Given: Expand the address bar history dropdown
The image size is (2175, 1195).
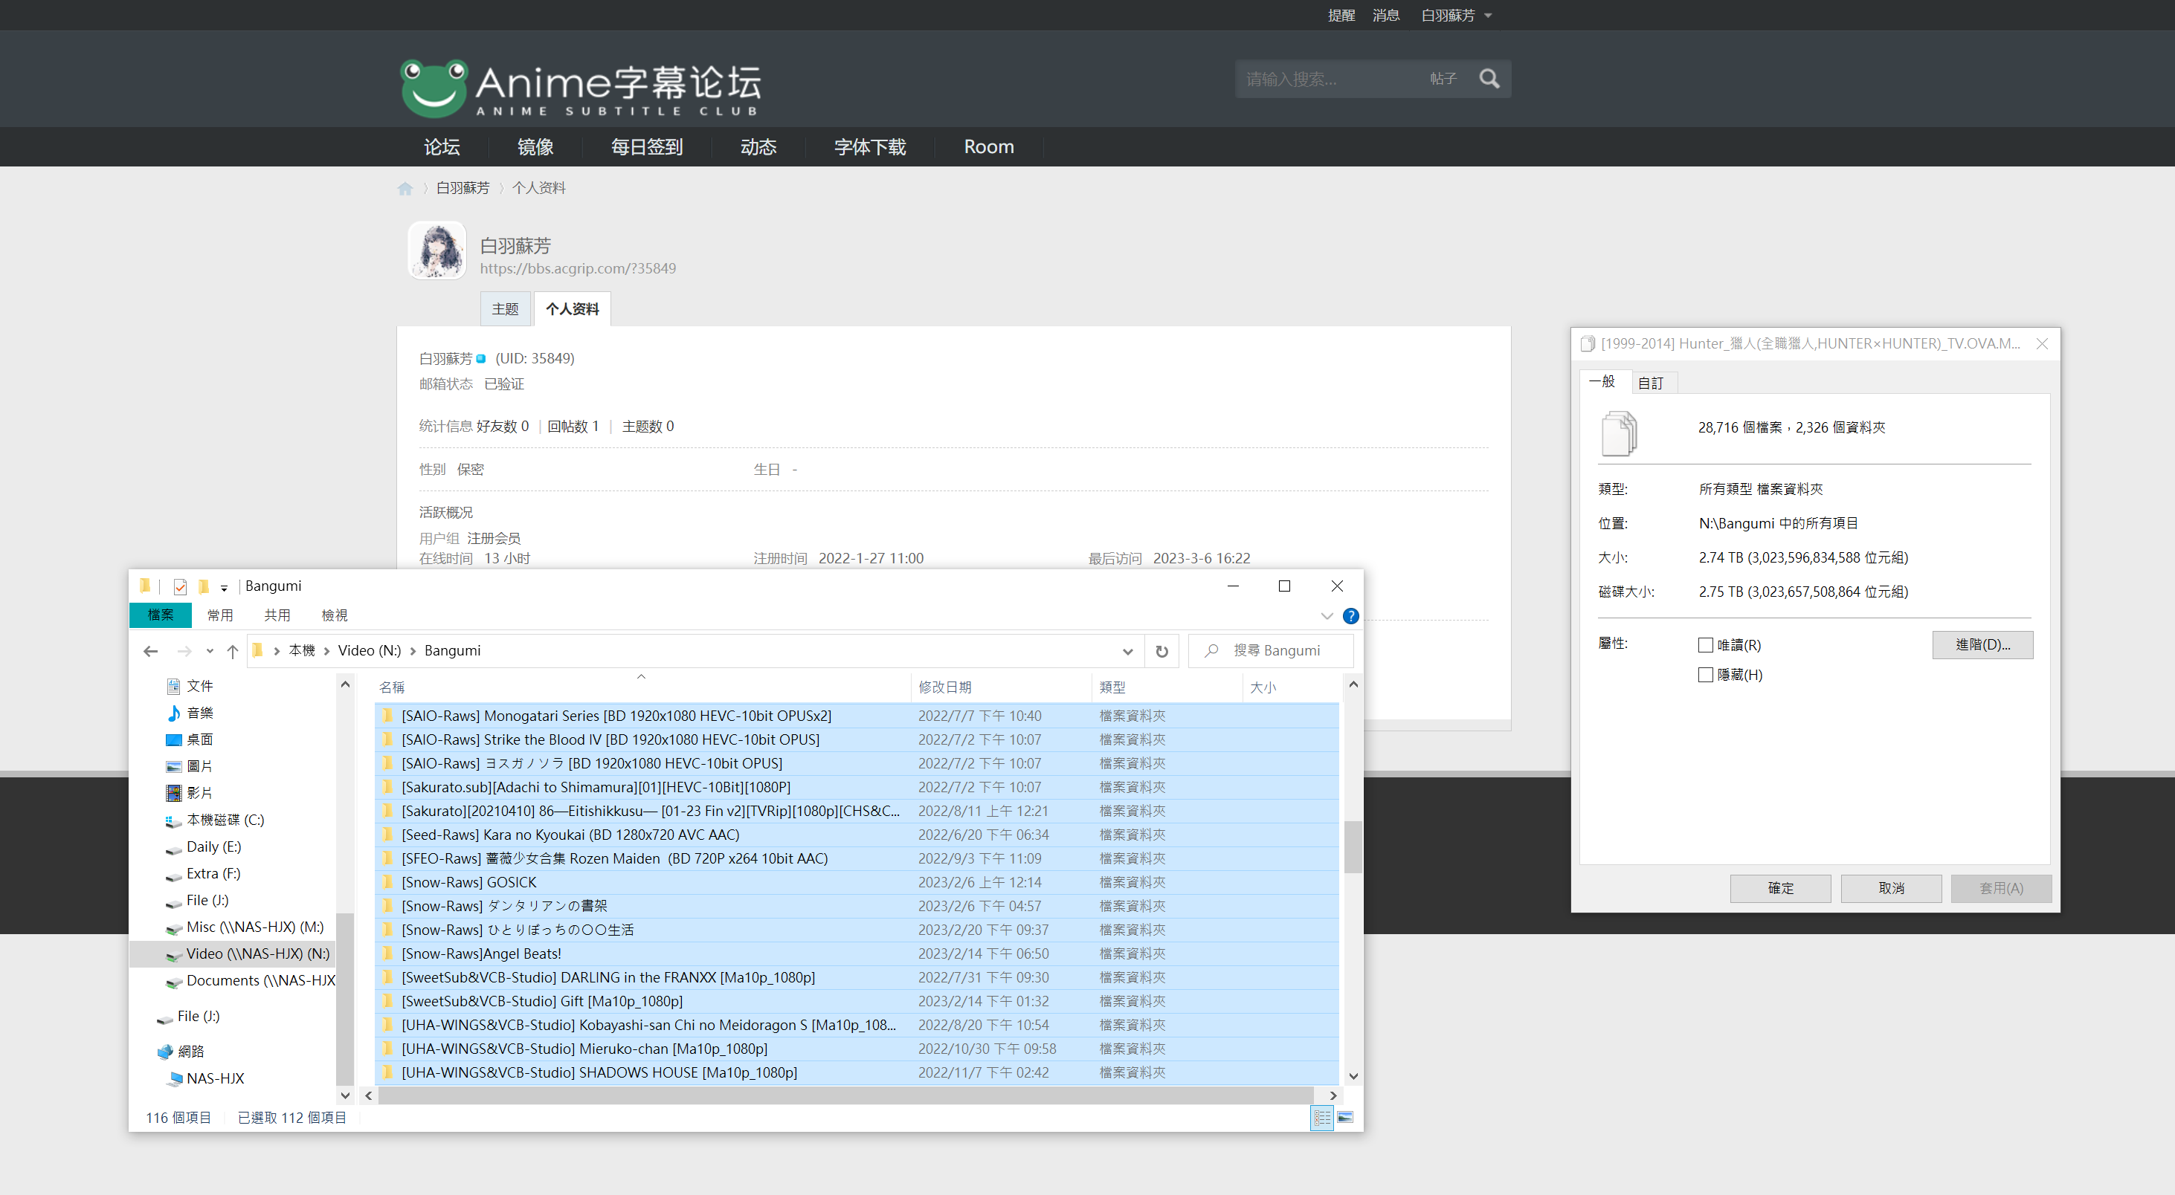Looking at the screenshot, I should (1127, 651).
